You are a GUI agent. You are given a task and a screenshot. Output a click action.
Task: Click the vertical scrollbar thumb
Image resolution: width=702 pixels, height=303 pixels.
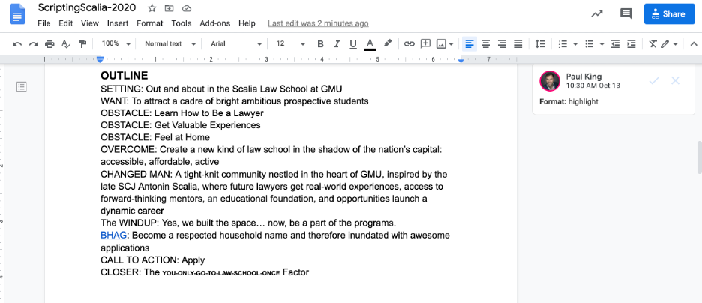(x=699, y=157)
